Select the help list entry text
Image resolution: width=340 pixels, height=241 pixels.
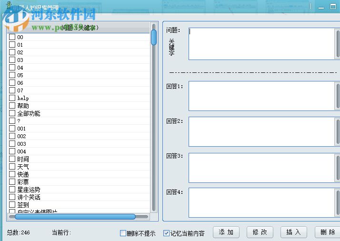(23, 98)
